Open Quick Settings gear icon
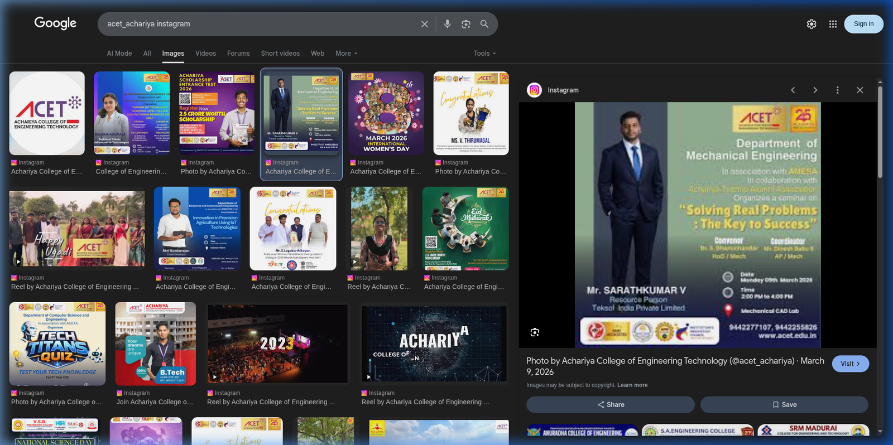893x445 pixels. pos(812,24)
